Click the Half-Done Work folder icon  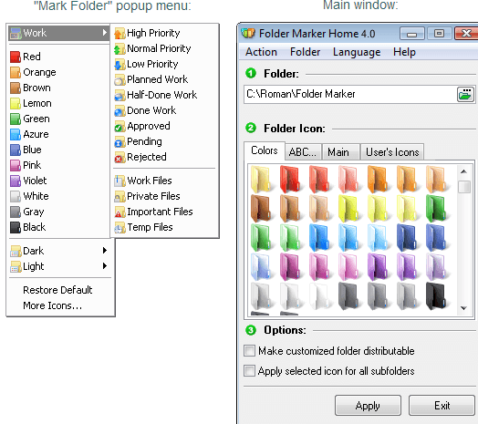coord(119,96)
